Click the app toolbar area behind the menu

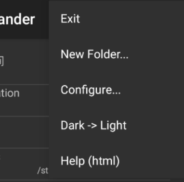tap(25, 19)
